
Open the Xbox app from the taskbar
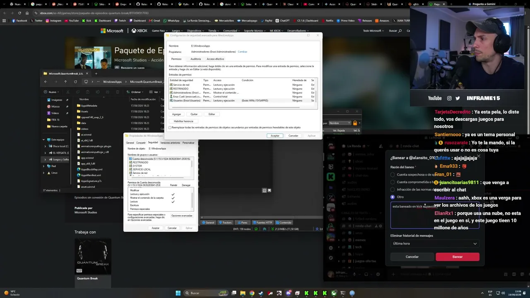(x=334, y=293)
